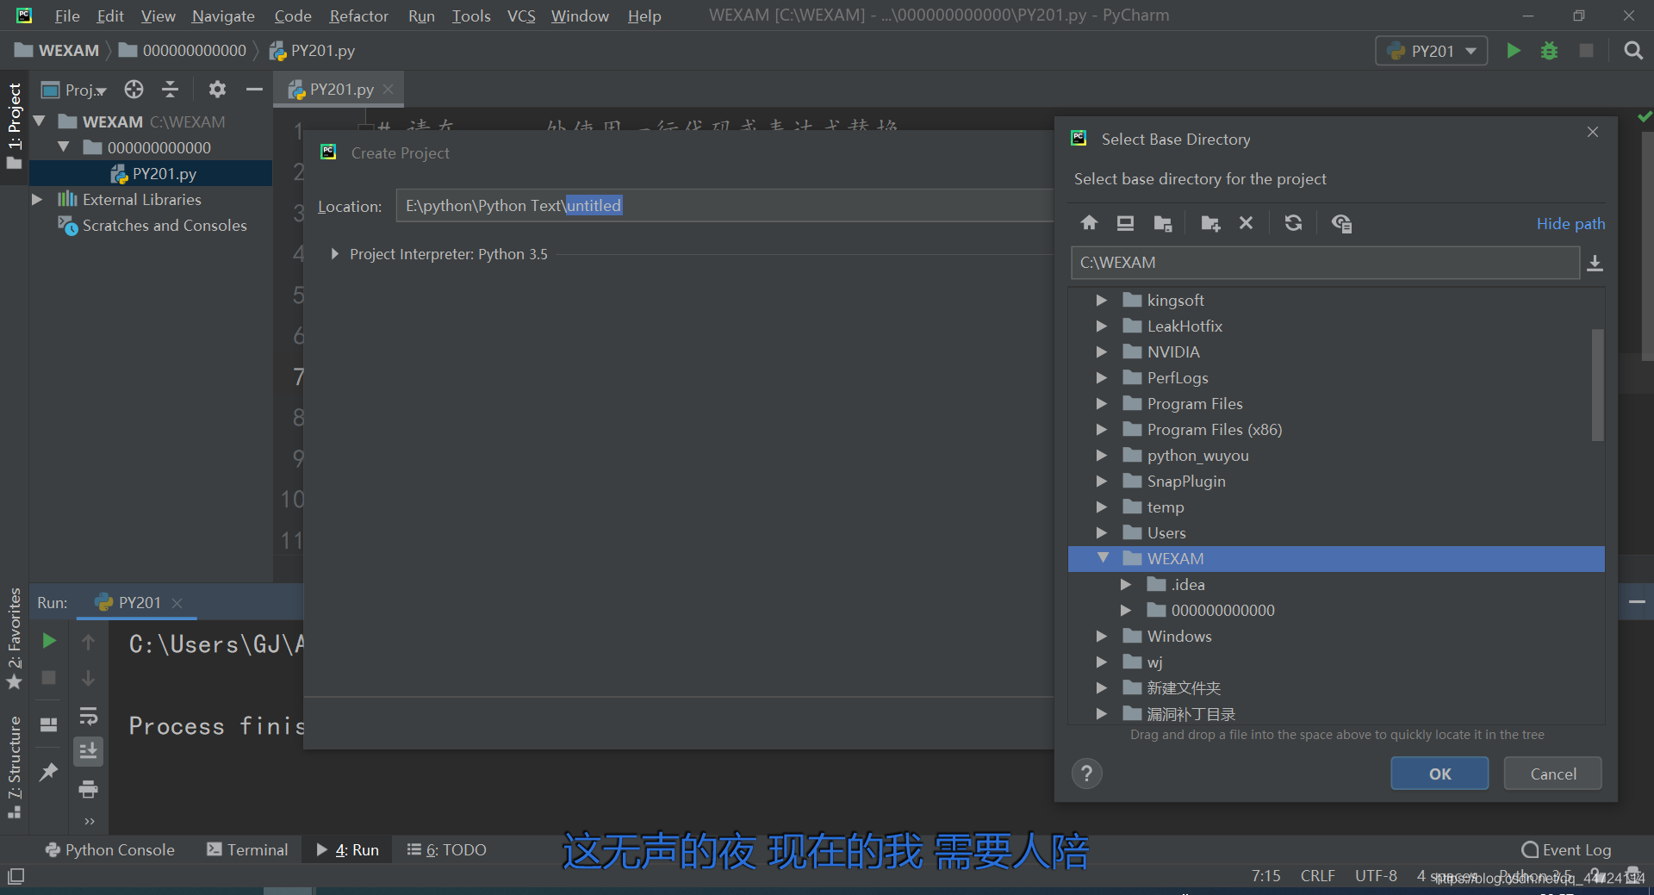
Task: Refresh the directory tree
Action: tap(1293, 223)
